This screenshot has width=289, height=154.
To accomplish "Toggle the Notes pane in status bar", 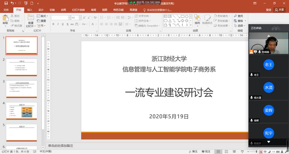I will click(x=192, y=152).
